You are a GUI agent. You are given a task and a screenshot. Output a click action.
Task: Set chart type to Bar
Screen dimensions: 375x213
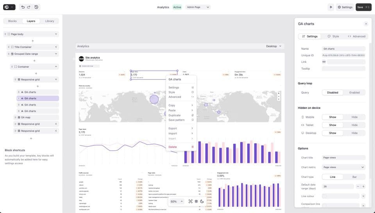click(354, 177)
